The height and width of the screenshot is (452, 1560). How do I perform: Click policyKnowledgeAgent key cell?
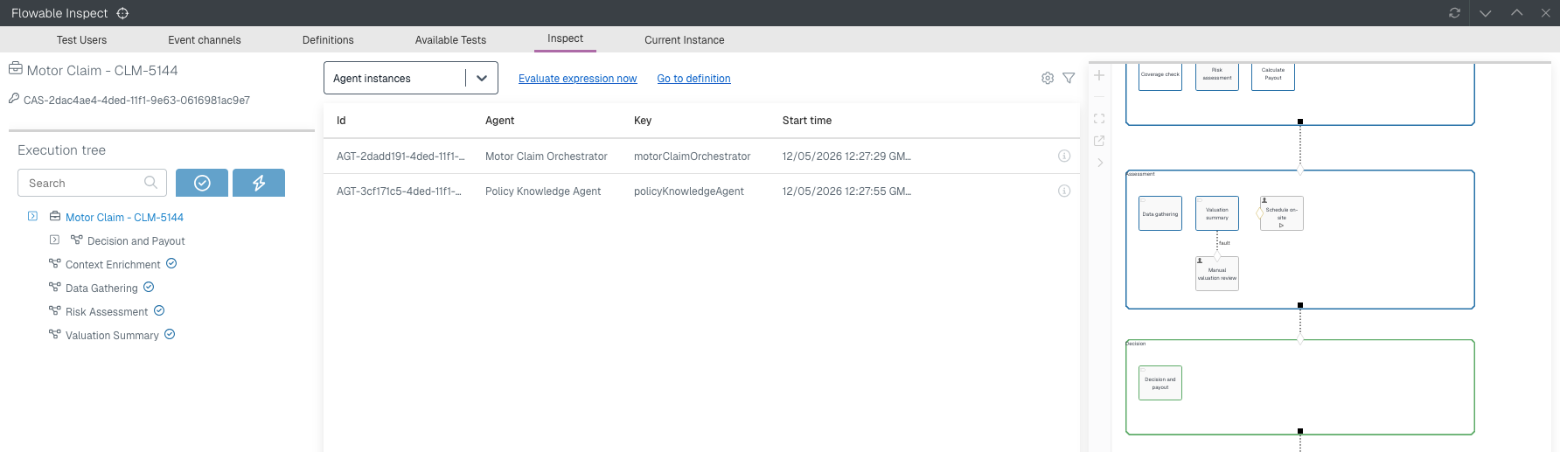(689, 191)
